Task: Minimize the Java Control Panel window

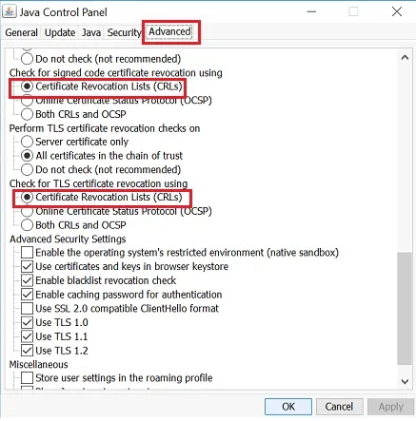Action: click(311, 12)
